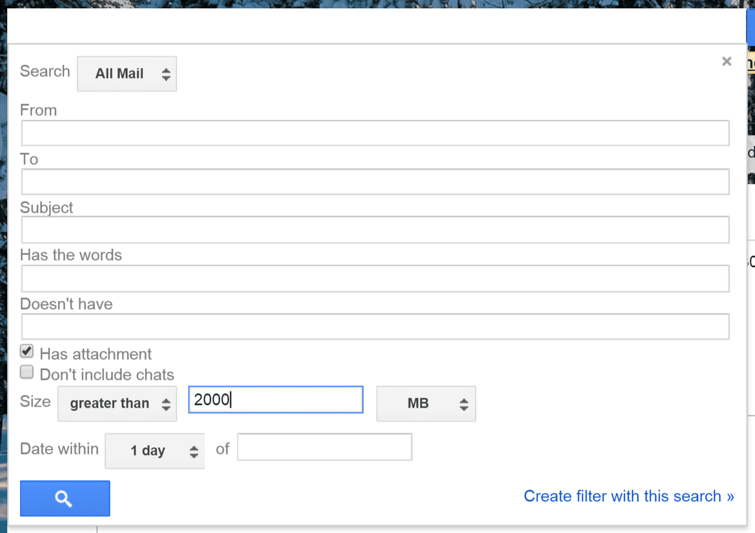Click the arrows next to 1 day
The height and width of the screenshot is (533, 755).
[x=193, y=450]
